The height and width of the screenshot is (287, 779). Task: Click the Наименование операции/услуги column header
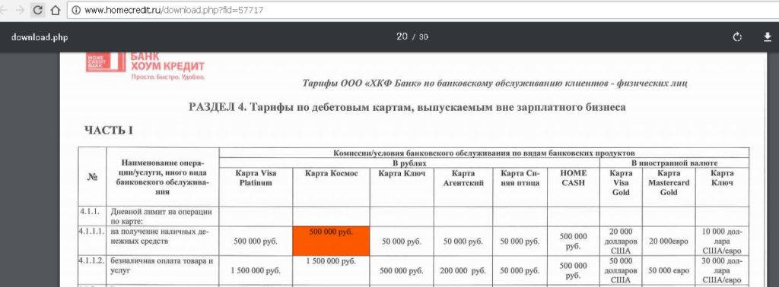[x=163, y=178]
